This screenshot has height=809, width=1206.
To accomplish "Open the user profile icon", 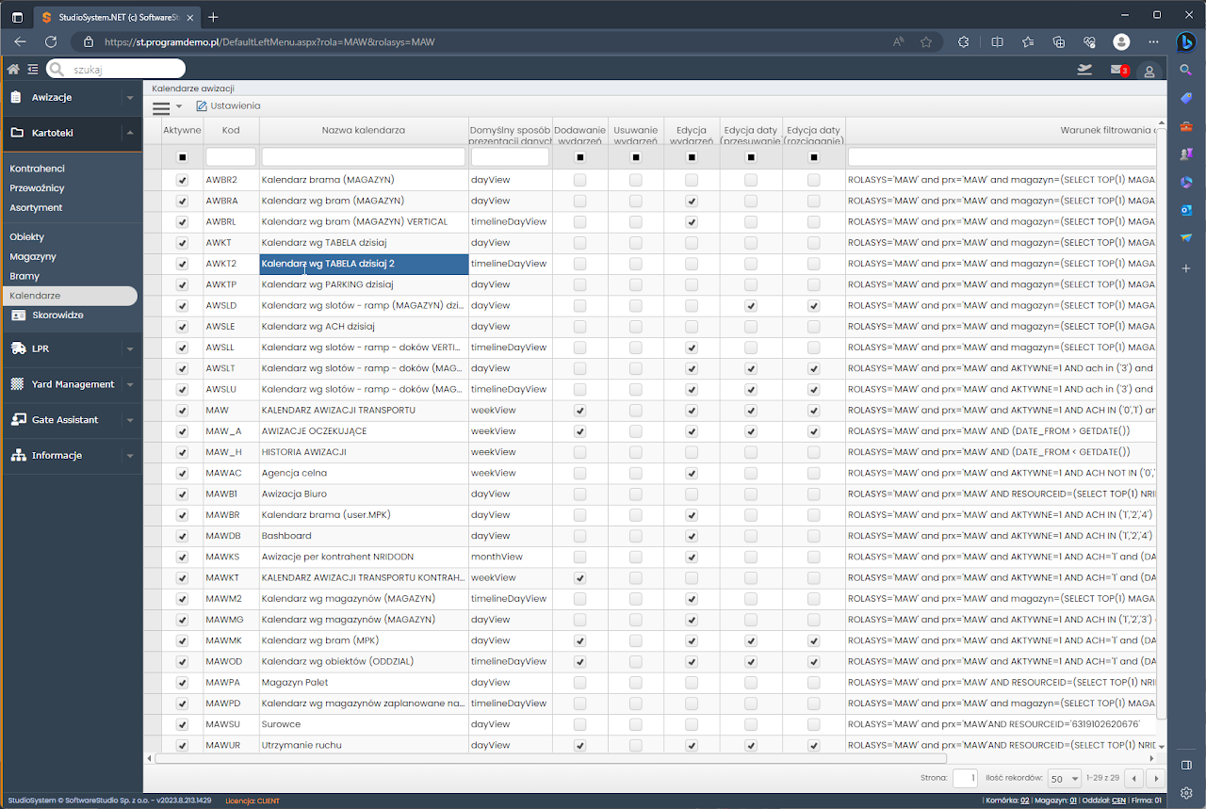I will [1149, 71].
